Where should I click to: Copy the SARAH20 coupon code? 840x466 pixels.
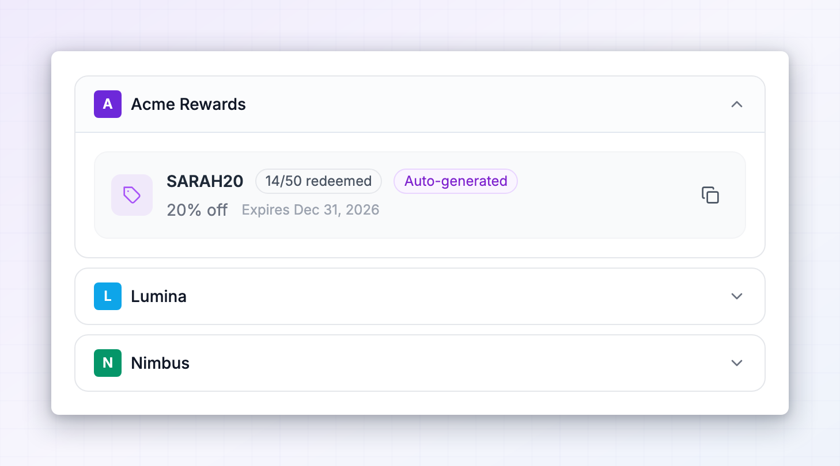710,195
